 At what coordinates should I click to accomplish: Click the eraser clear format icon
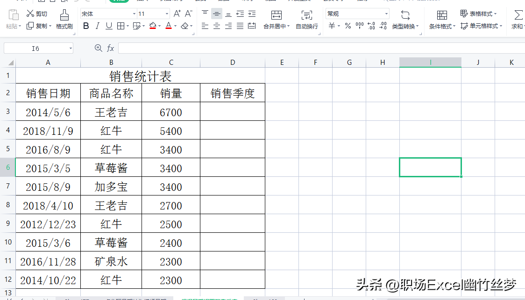click(184, 26)
